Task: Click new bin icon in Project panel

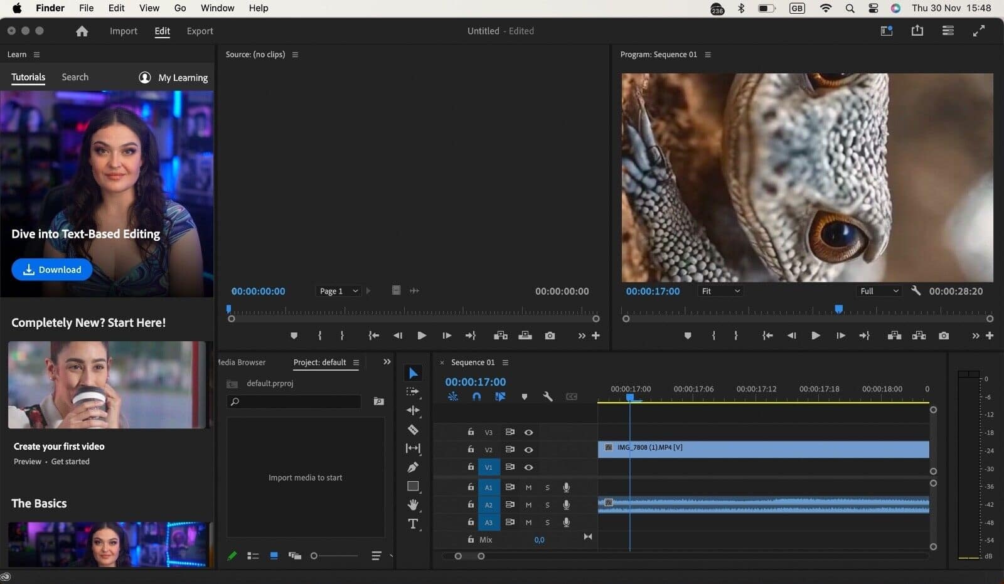Action: point(378,401)
